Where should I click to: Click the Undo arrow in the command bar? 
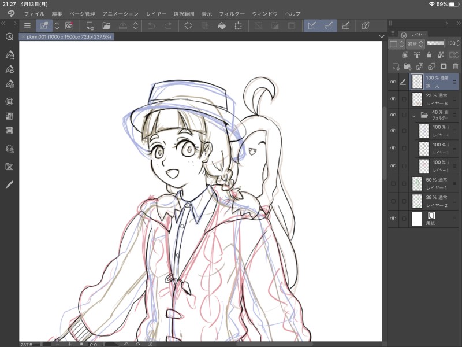point(151,25)
